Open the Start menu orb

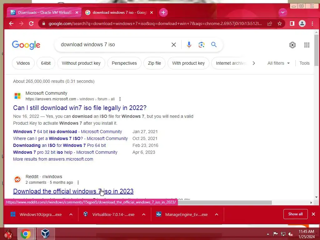8,234
